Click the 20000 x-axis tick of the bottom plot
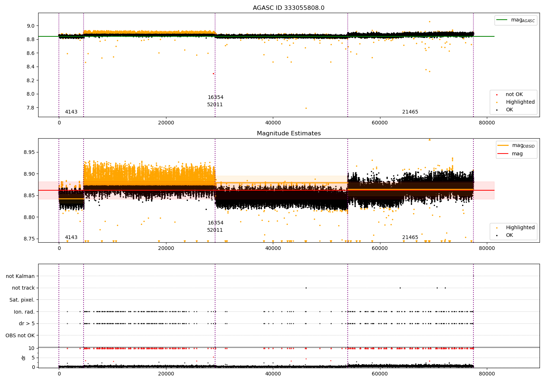The image size is (545, 382). coord(166,374)
